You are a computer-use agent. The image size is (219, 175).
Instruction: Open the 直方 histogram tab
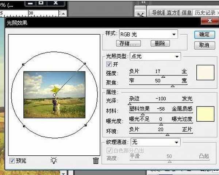coord(173,13)
